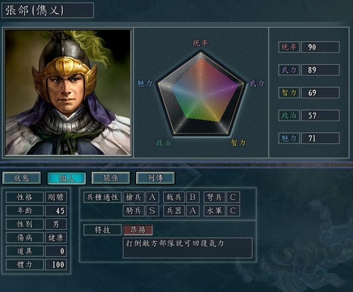
Task: Select the 個人 tab
Action: tap(66, 178)
